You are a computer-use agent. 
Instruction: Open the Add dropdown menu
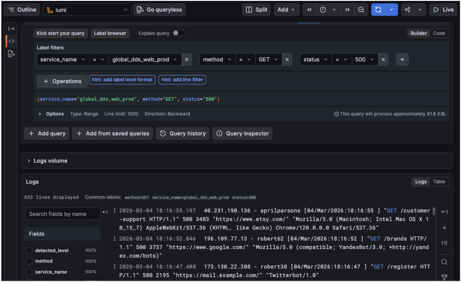tap(286, 10)
